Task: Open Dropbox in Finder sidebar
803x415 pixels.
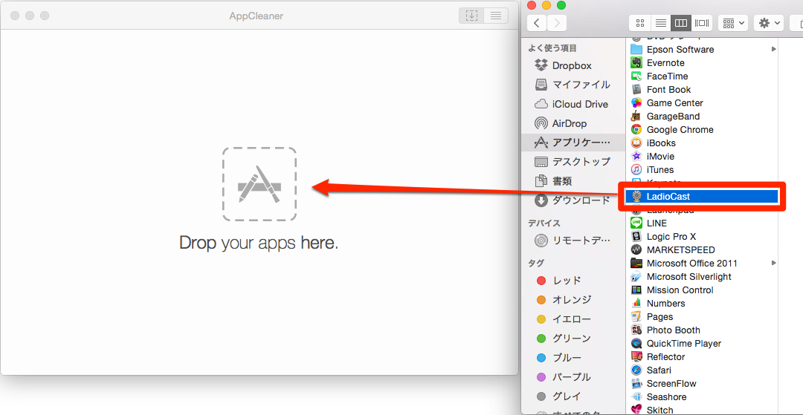Action: pos(573,65)
